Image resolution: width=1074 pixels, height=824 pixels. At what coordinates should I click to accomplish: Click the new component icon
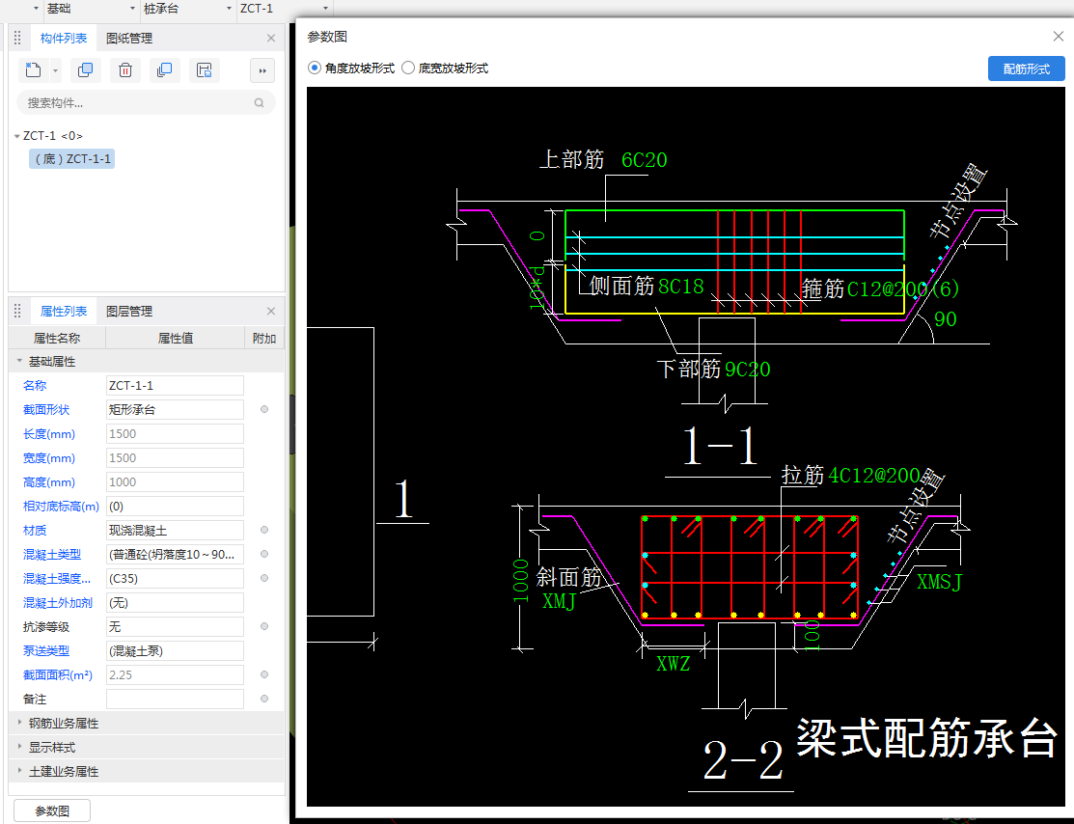33,69
